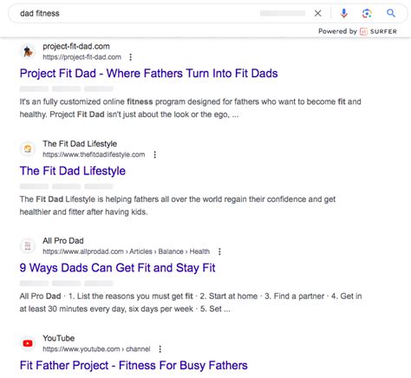Viewport: 411px width, 378px height.
Task: Click the https://www.thefitdadlifestyle.com URL text
Action: (94, 154)
